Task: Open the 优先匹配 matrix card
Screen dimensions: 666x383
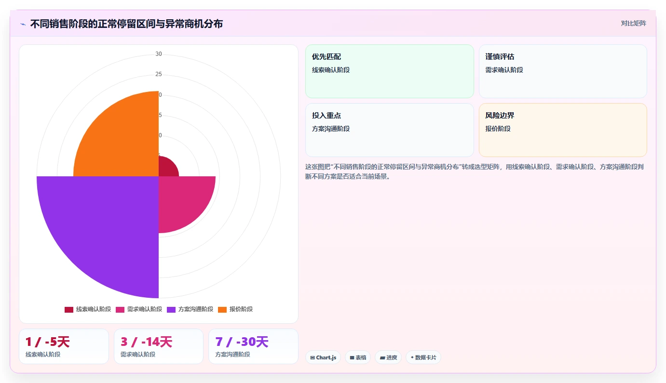Action: tap(390, 71)
